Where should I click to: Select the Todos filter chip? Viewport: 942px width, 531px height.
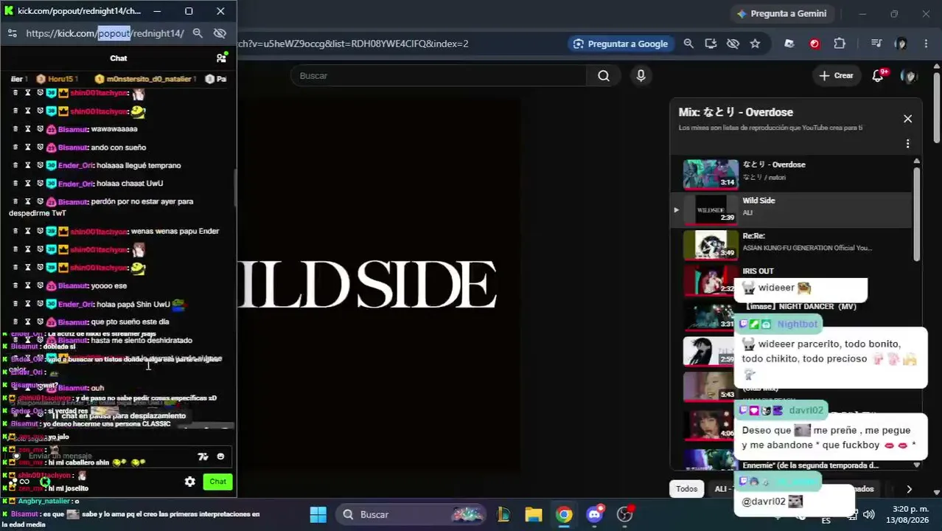(686, 488)
